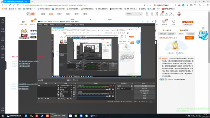Click the user avatar in the Douyu header
Viewport: 210px width, 118px height.
tap(179, 14)
